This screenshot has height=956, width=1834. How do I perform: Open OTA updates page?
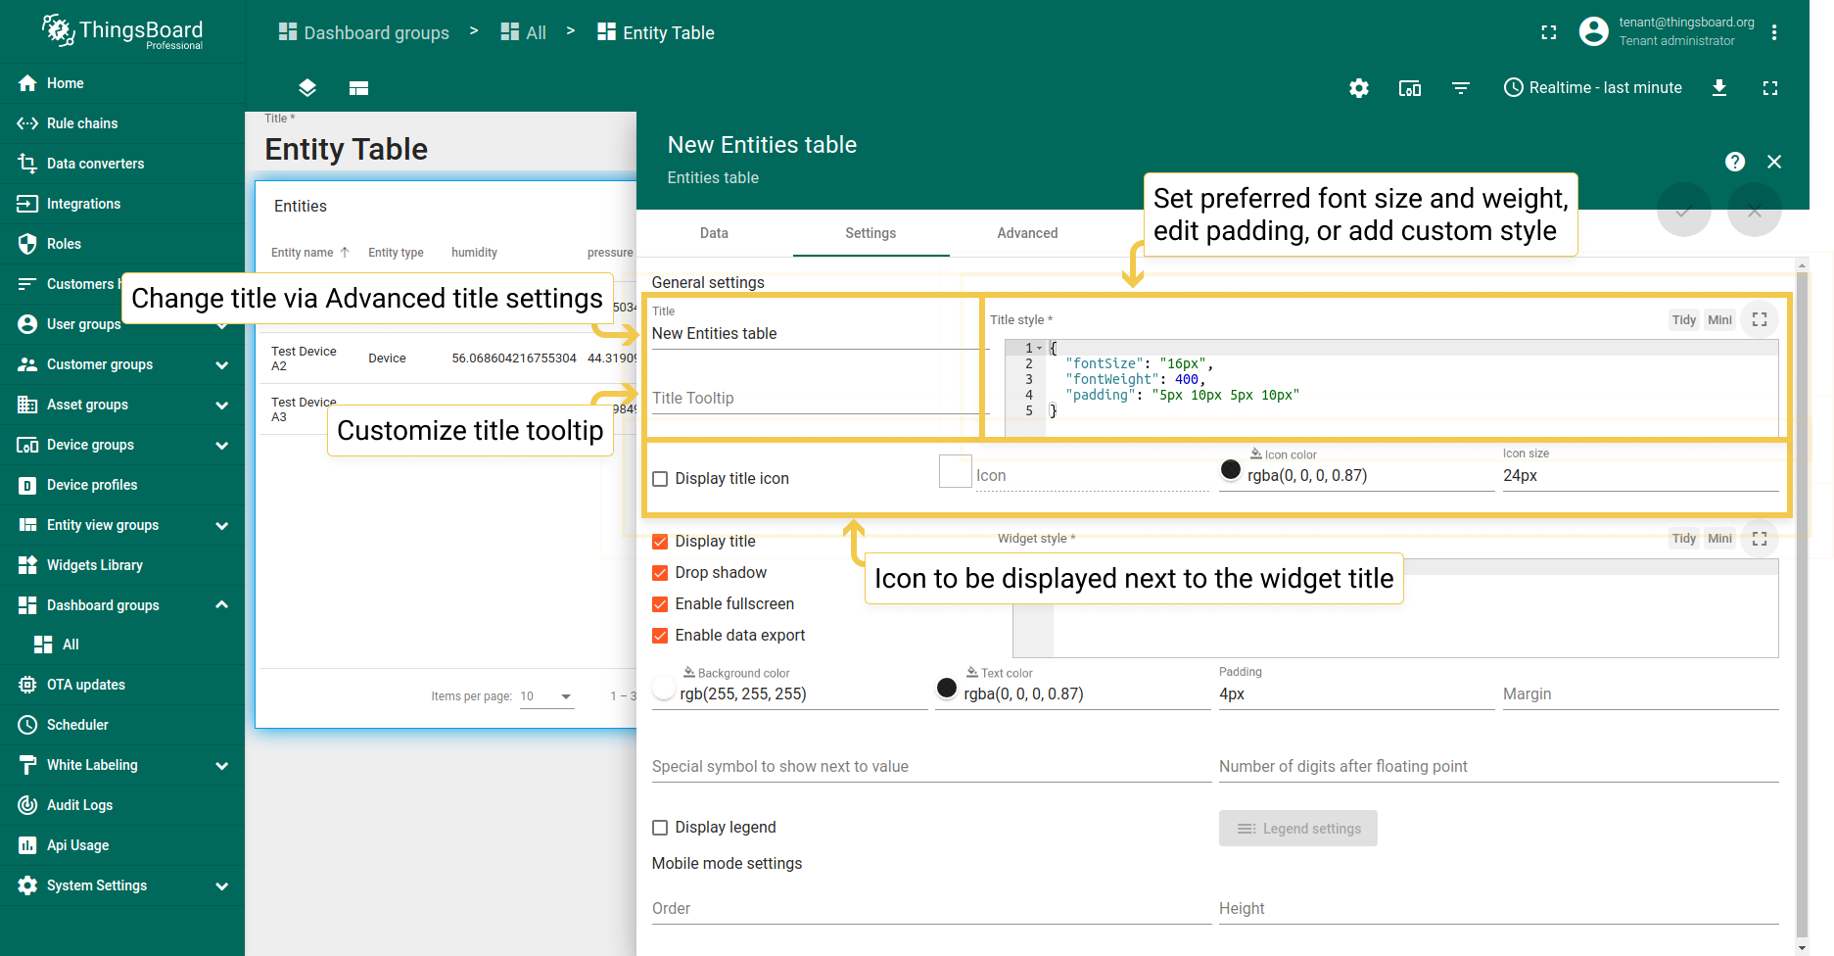122,685
